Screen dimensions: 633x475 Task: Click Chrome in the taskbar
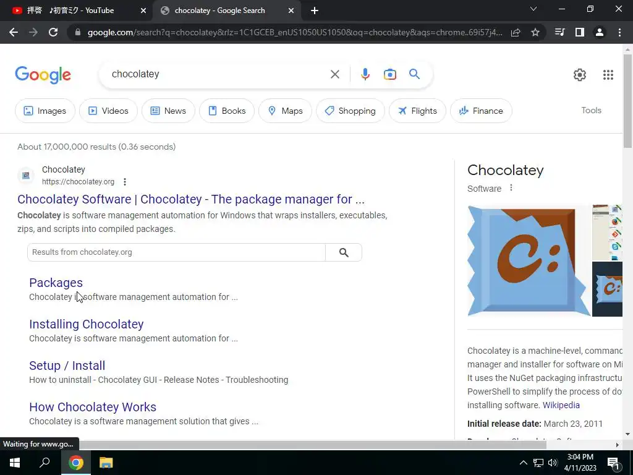point(75,463)
